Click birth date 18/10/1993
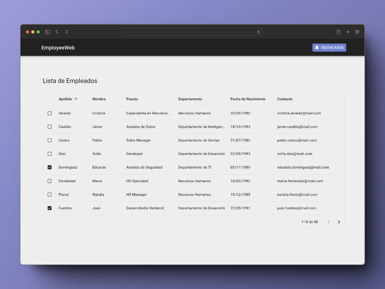385x289 pixels. click(240, 127)
